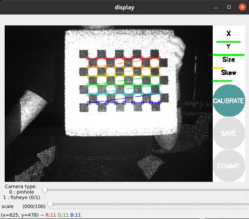Click the camera type slider handle
The height and width of the screenshot is (219, 249).
pyautogui.click(x=44, y=190)
